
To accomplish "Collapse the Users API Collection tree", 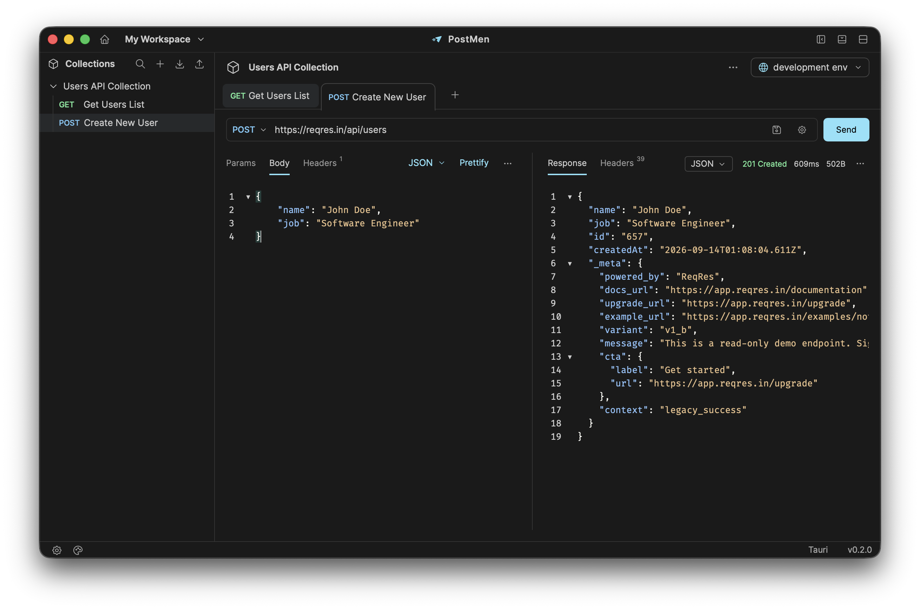I will pyautogui.click(x=53, y=86).
